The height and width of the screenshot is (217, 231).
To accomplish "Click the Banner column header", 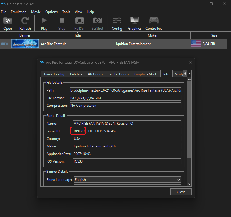I will [25, 35].
